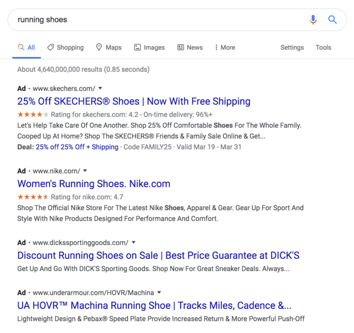Viewport: 354px width, 333px height.
Task: Click the skechers.com star rating
Action: pos(33,114)
